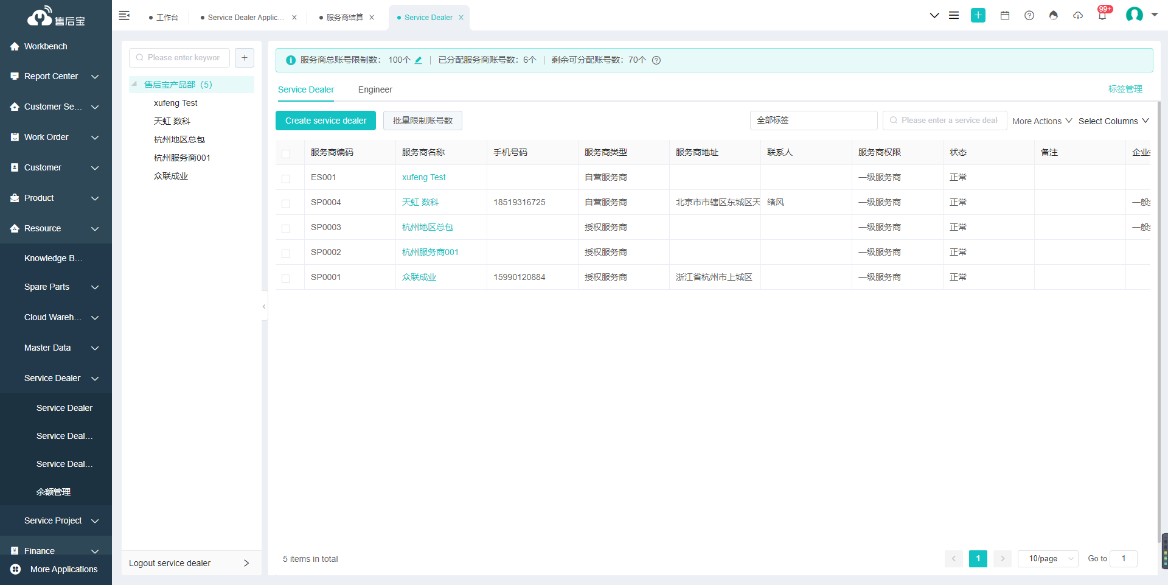Screen dimensions: 1168x585
Task: Open the 10/page size dropdown
Action: pyautogui.click(x=1048, y=559)
